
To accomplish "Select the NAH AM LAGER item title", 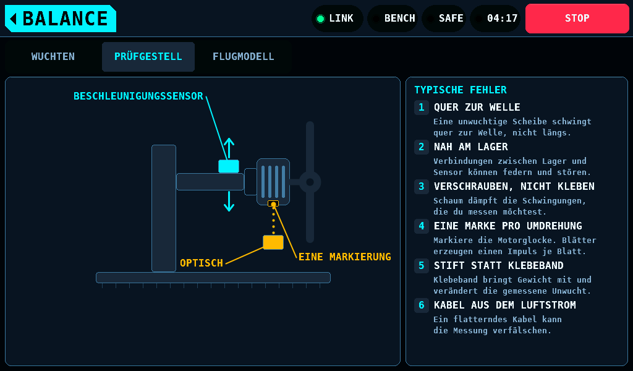I will pos(470,147).
